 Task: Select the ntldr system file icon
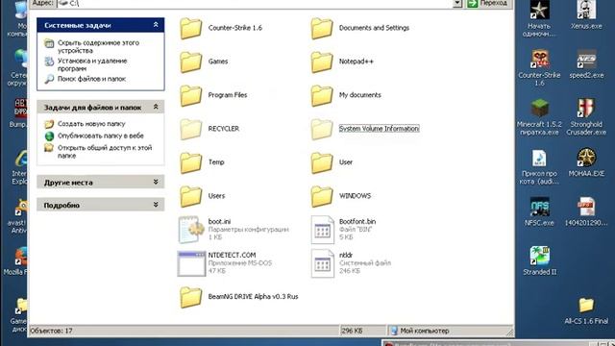[323, 263]
